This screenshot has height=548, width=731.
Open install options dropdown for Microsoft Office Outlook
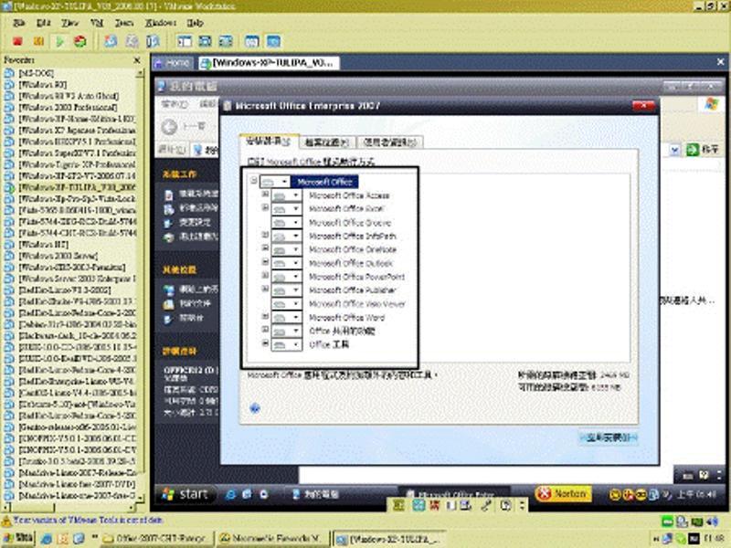click(287, 263)
